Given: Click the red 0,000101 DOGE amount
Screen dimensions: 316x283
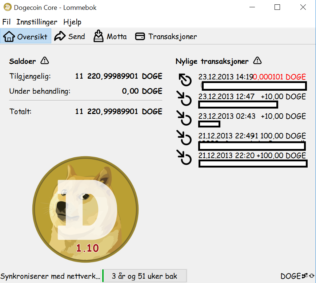Looking at the screenshot, I should (x=280, y=77).
